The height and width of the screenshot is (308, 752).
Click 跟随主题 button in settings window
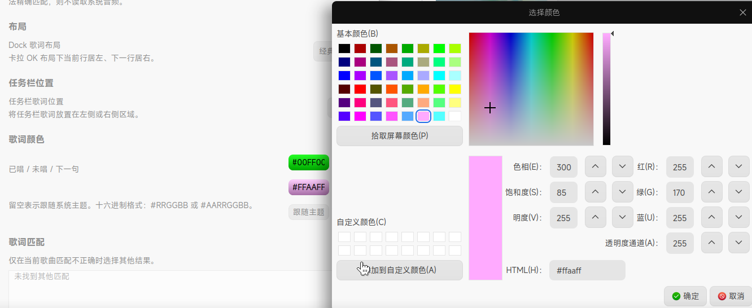[x=309, y=212]
